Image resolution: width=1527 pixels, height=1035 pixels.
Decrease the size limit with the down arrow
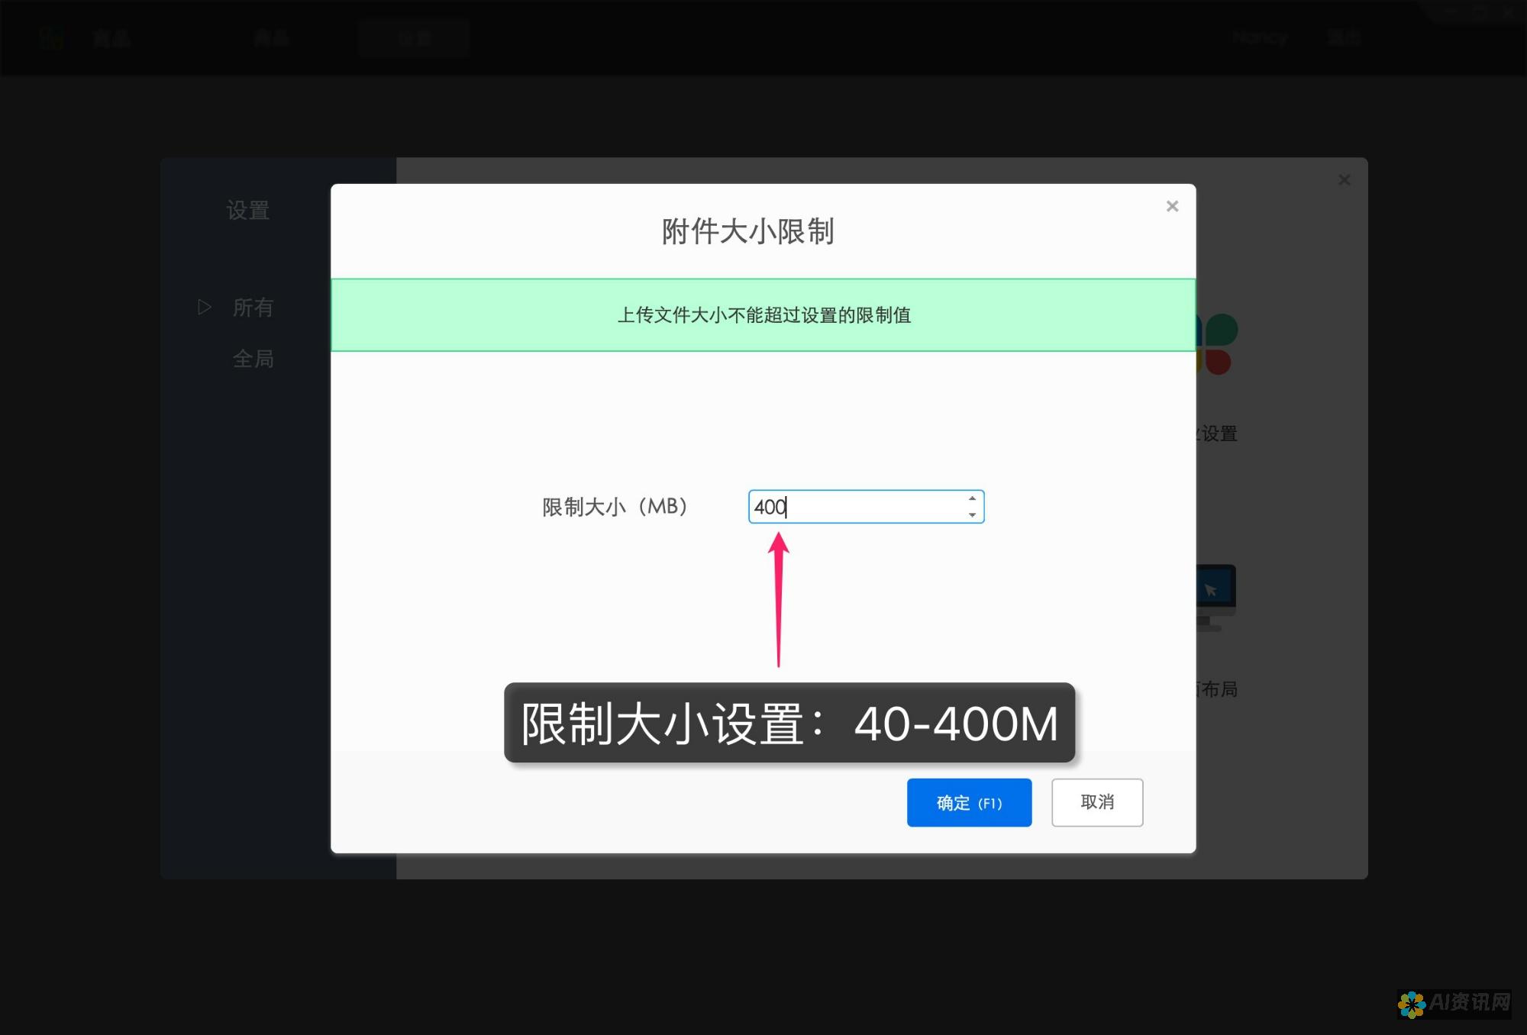click(x=972, y=515)
